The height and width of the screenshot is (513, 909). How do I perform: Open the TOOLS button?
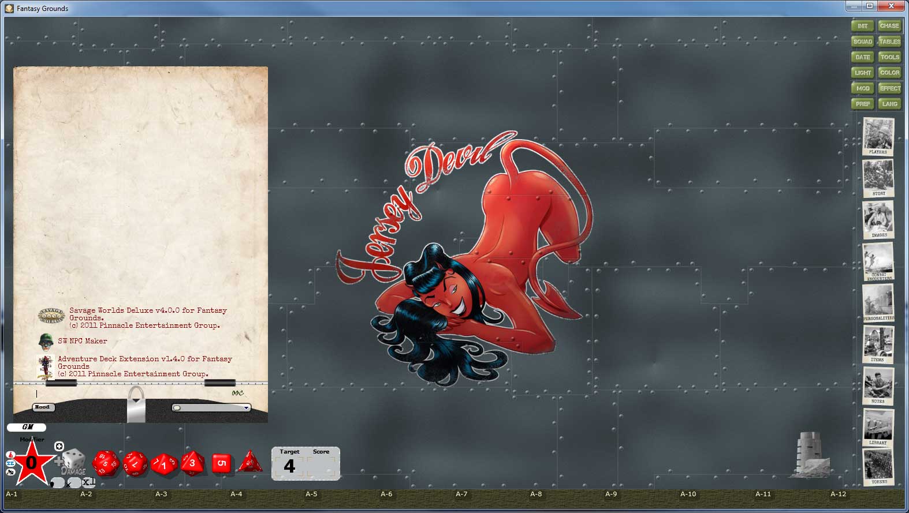point(889,57)
